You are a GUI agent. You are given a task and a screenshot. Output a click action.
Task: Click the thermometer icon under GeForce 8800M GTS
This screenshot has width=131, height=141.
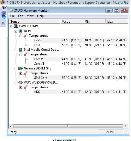(x=25, y=73)
